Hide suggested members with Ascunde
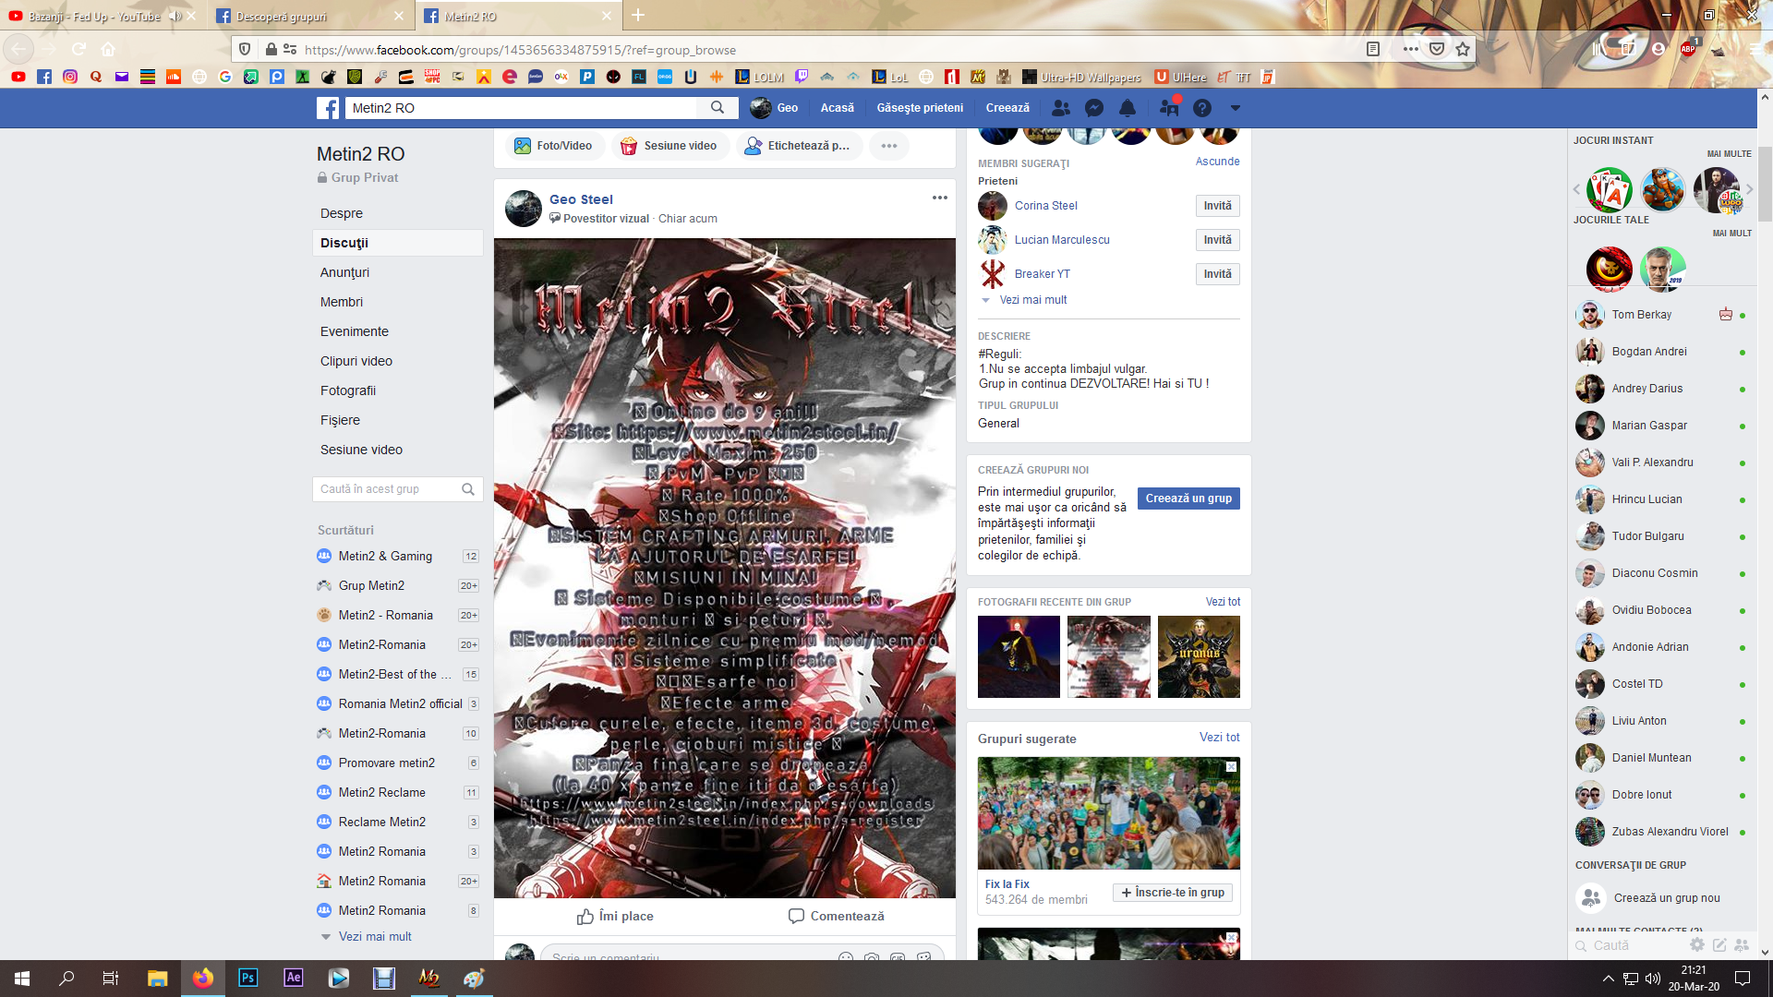 1217,162
